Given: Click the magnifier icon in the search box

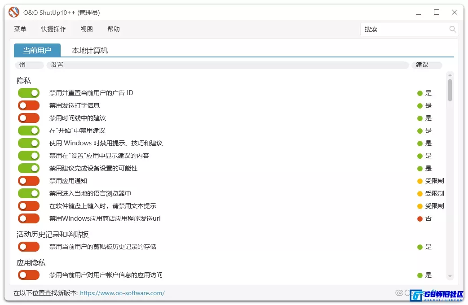Looking at the screenshot, I should pos(452,29).
